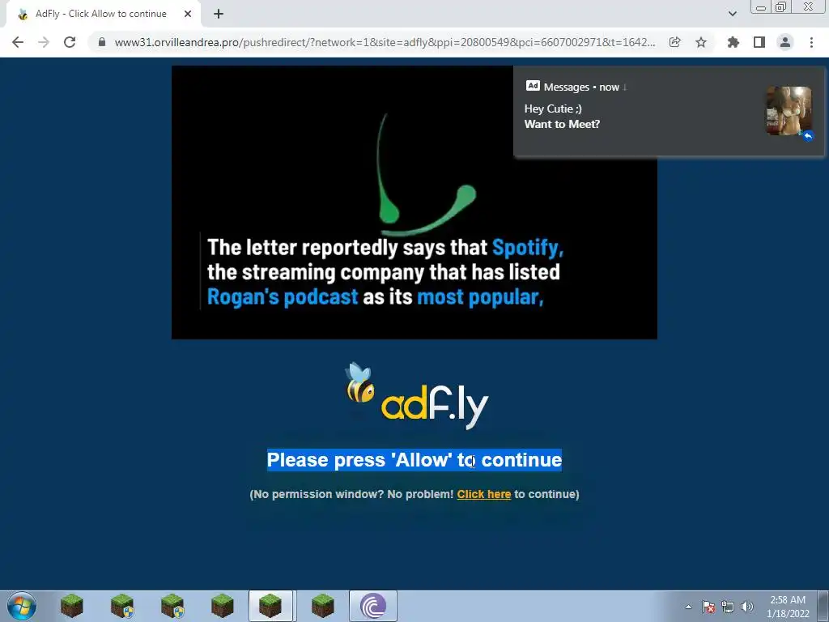Open the Action Center flag icon
The image size is (829, 622).
tap(708, 607)
